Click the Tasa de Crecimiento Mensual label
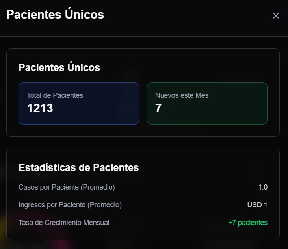The width and height of the screenshot is (288, 249). 64,223
